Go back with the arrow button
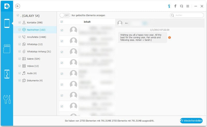This screenshot has width=207, height=127. 18,6
